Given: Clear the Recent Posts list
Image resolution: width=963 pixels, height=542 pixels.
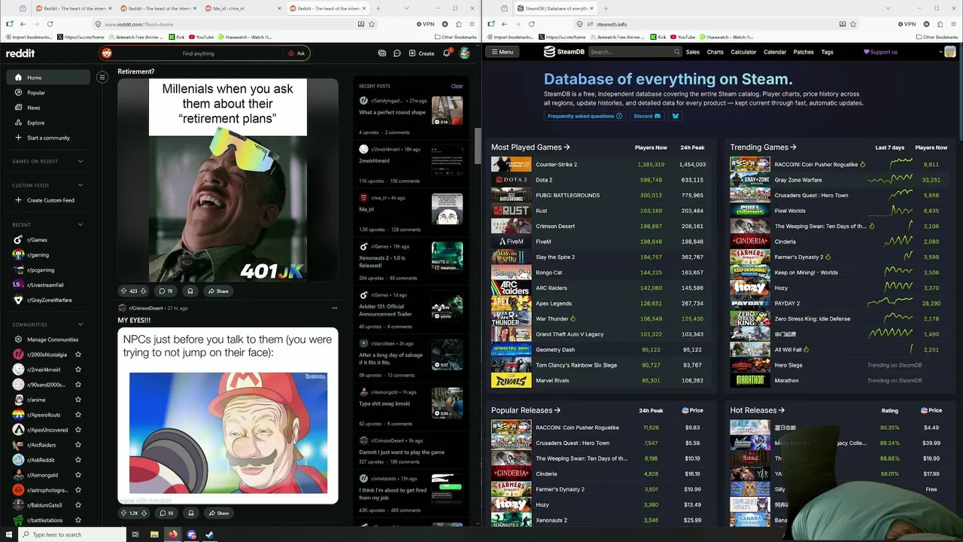Looking at the screenshot, I should (x=457, y=86).
